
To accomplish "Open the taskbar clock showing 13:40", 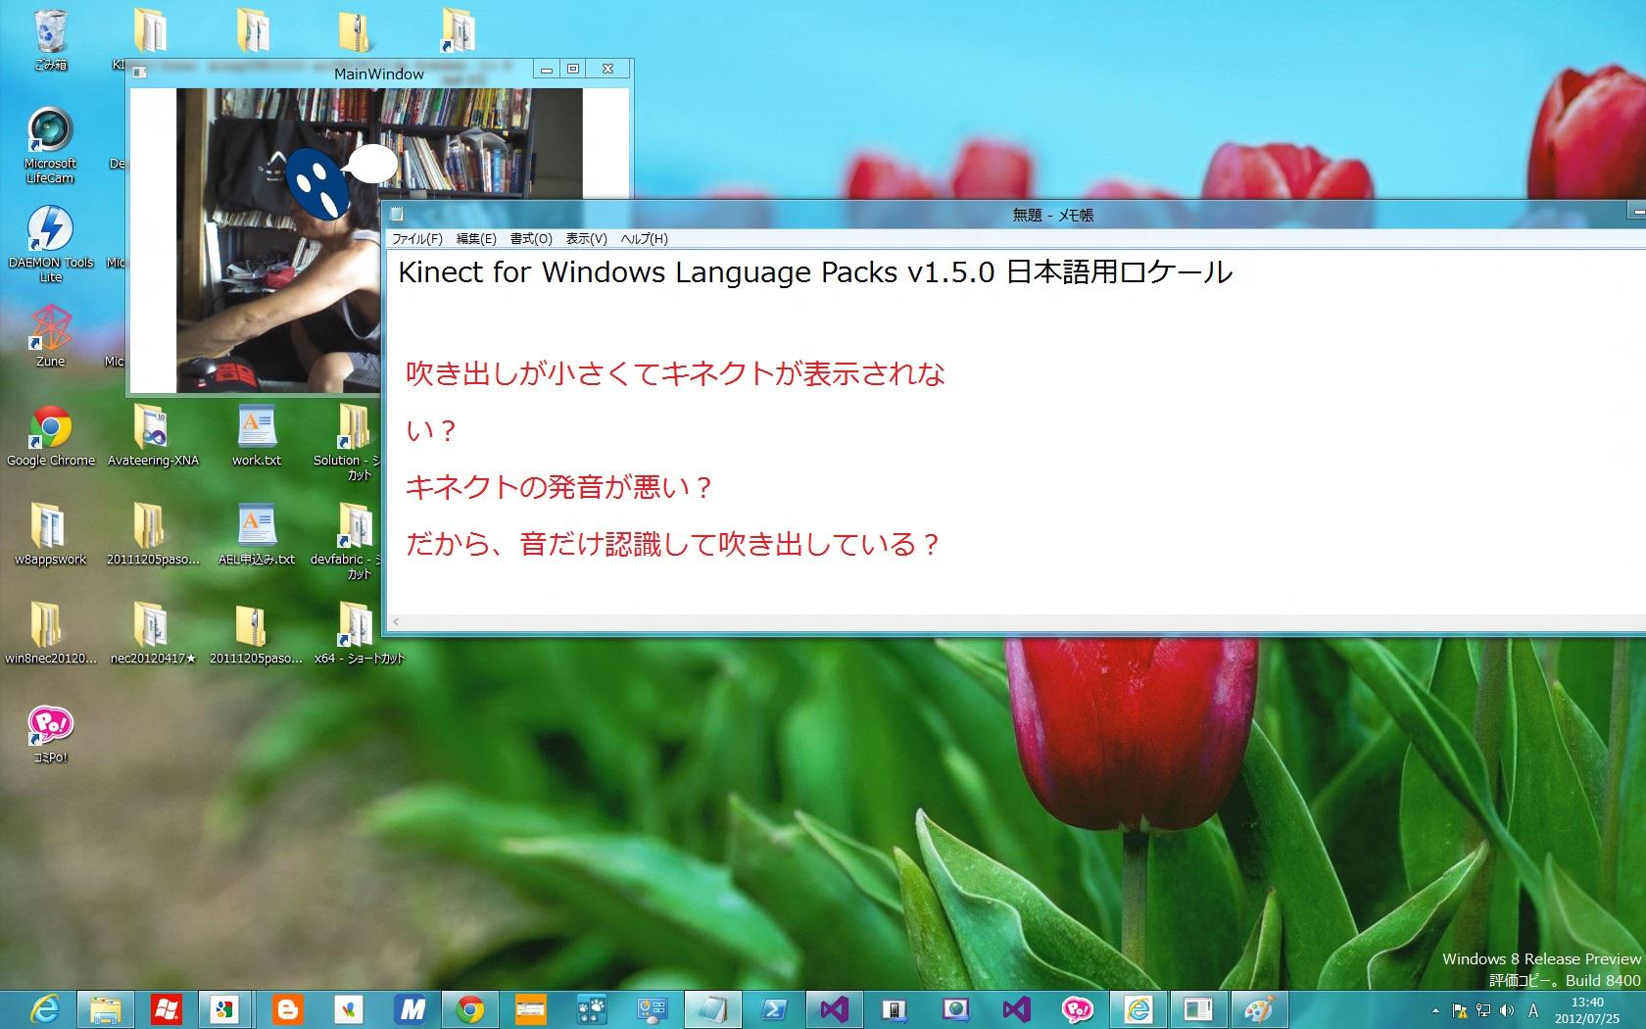I will tap(1587, 1010).
